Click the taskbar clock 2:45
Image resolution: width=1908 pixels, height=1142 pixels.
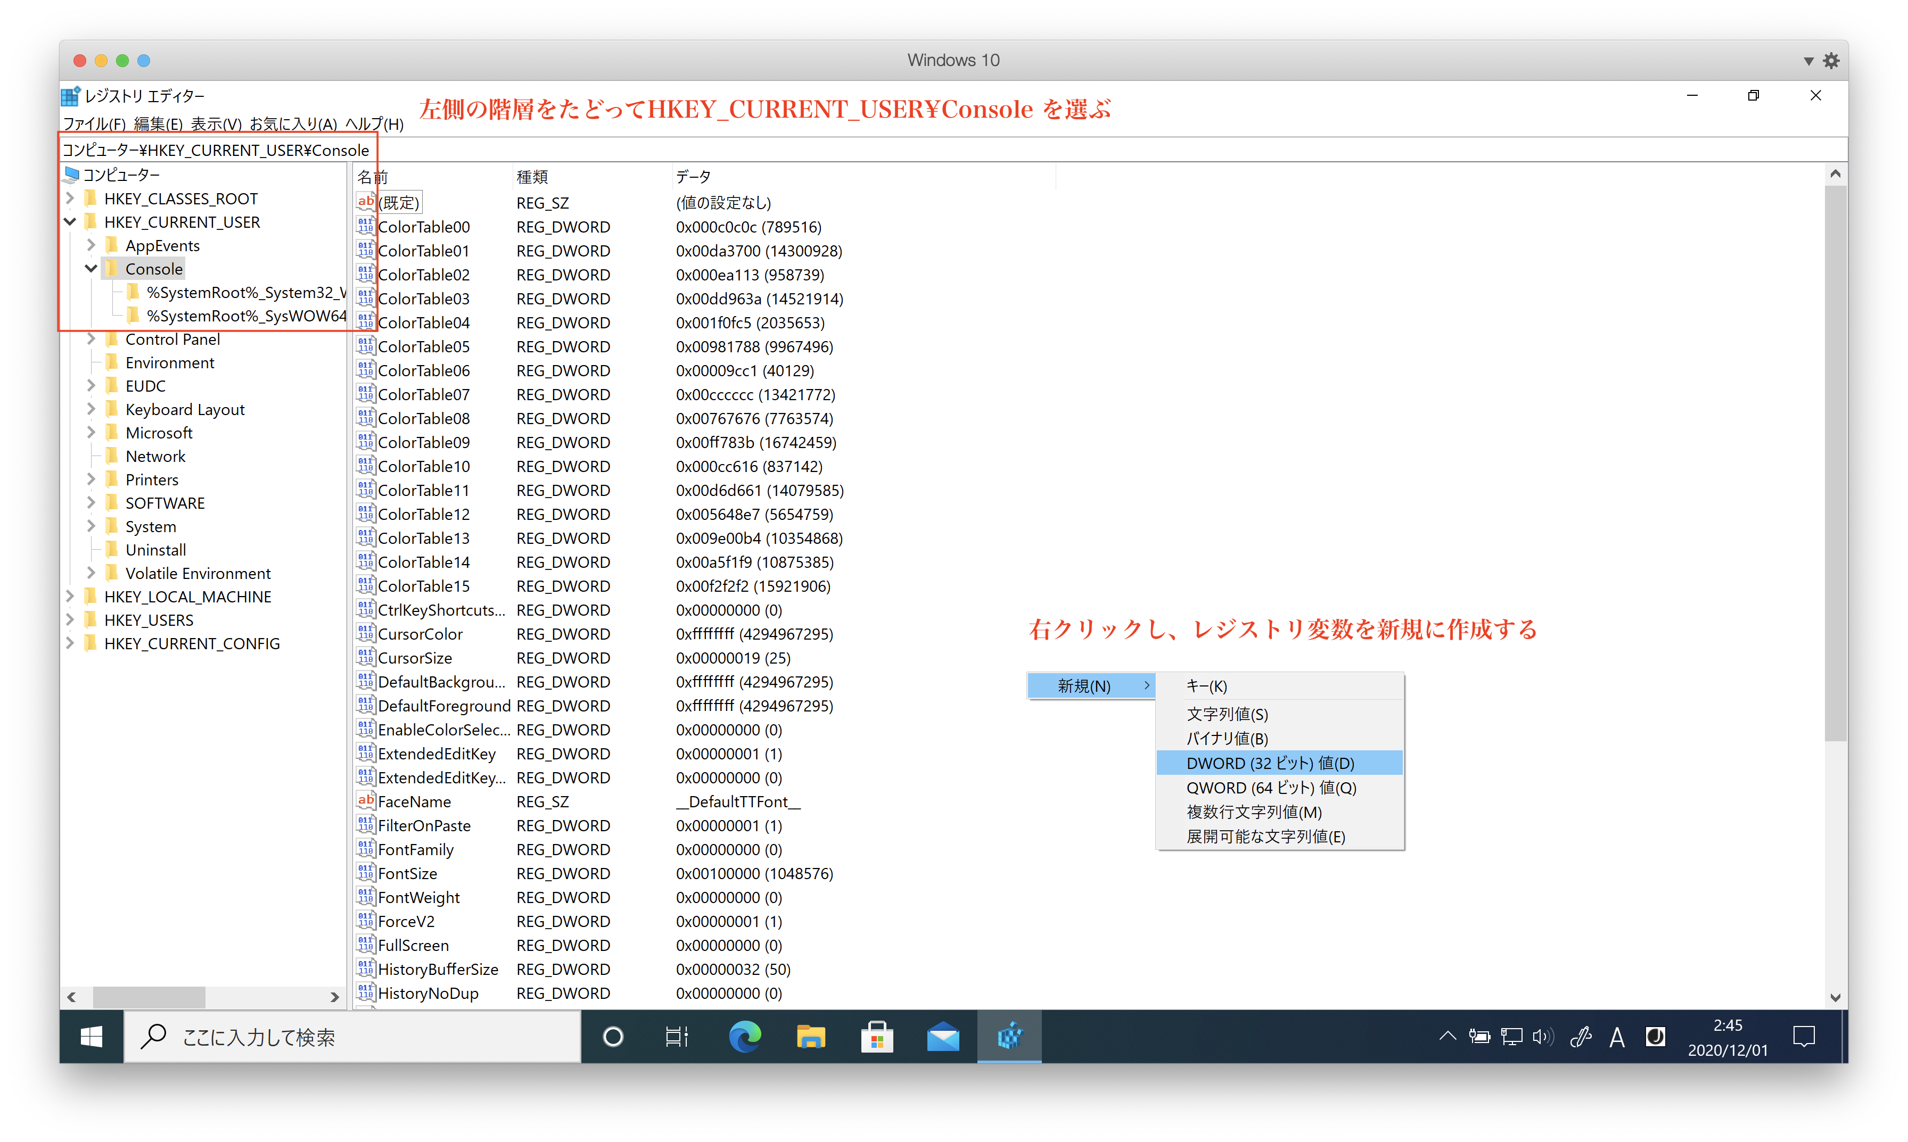point(1728,1025)
